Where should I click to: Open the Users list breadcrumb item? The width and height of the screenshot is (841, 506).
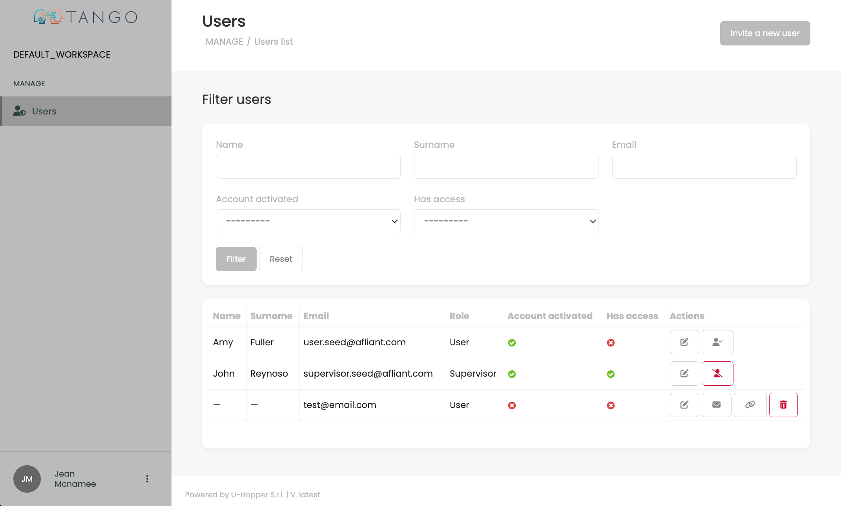coord(274,41)
